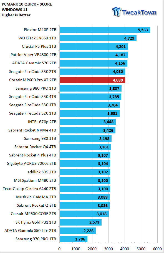The image size is (164, 253).
Task: Select the 2,226 value on Gammix S50 Lite bar
Action: pos(89,231)
